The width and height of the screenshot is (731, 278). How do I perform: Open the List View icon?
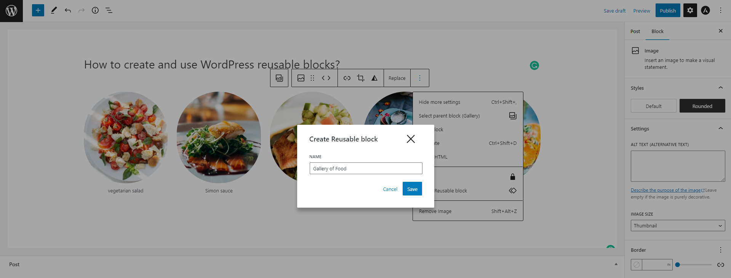[x=109, y=10]
